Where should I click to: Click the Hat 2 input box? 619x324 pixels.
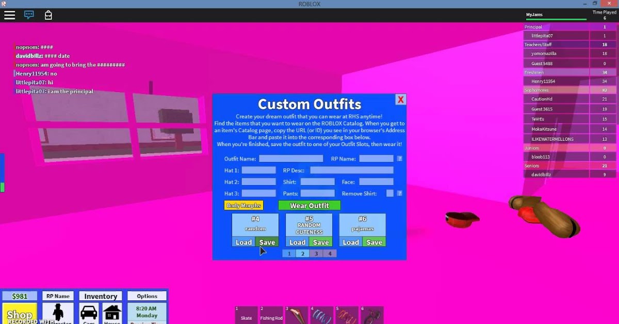point(259,182)
